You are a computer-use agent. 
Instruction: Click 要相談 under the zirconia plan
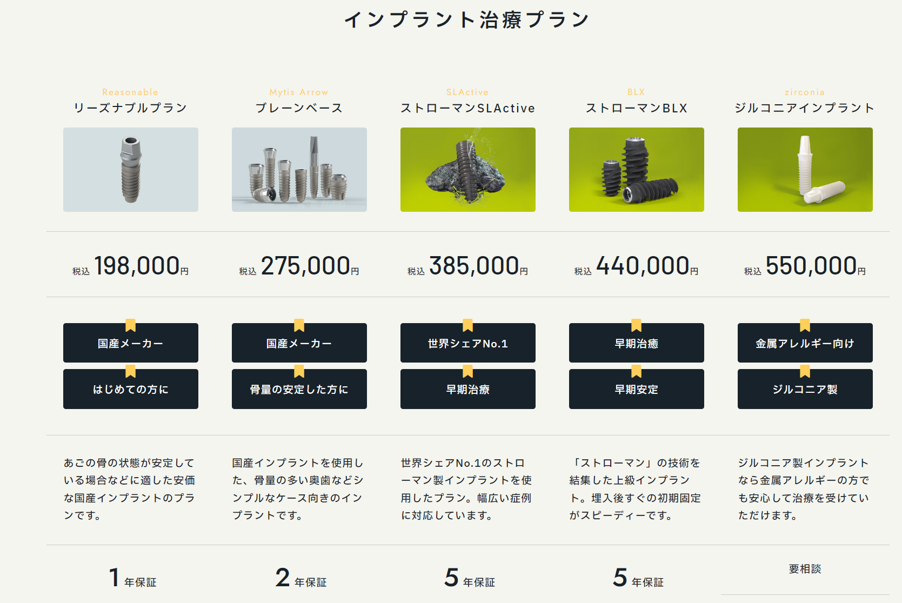[805, 568]
